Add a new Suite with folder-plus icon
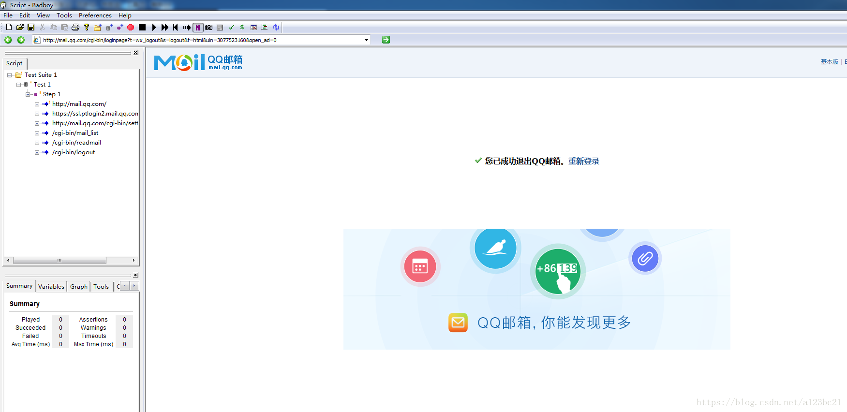This screenshot has height=412, width=847. tap(98, 27)
